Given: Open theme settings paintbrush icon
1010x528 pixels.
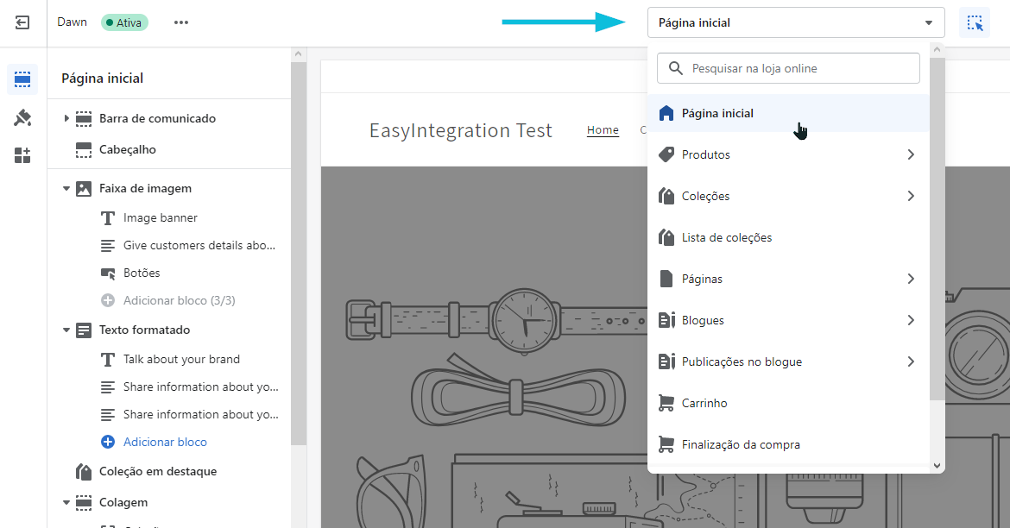Looking at the screenshot, I should pos(22,118).
